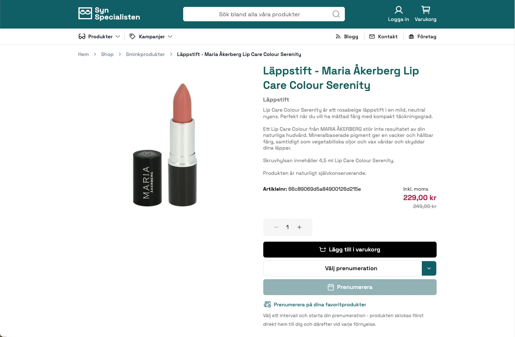Expand the Kampanjer dropdown chevron
This screenshot has height=337, width=515.
coord(170,36)
